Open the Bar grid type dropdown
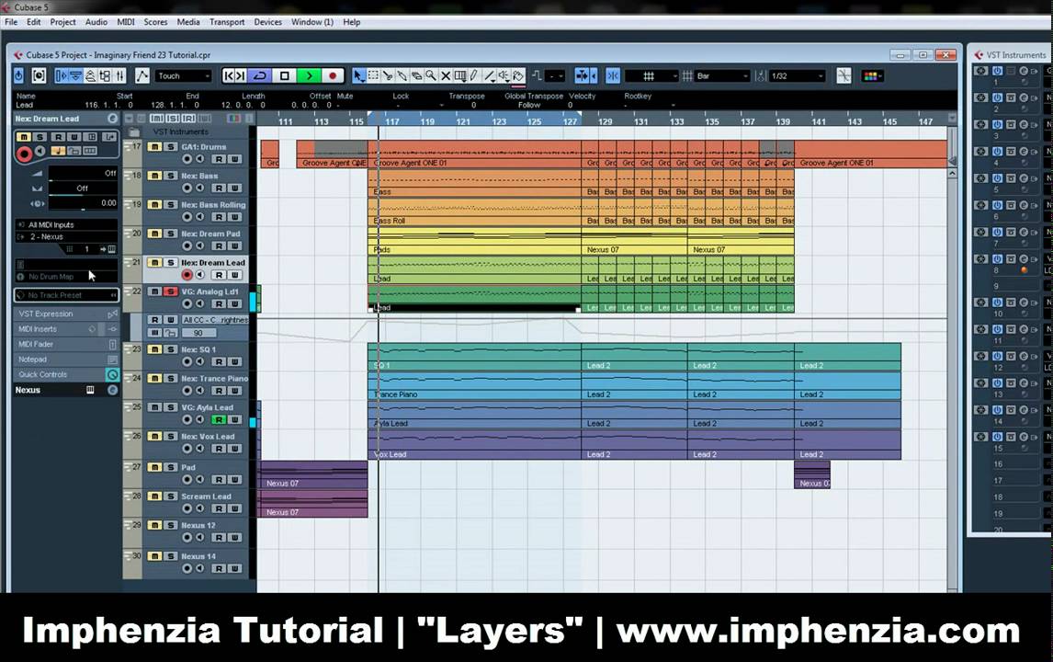Viewport: 1053px width, 662px height. (x=722, y=76)
